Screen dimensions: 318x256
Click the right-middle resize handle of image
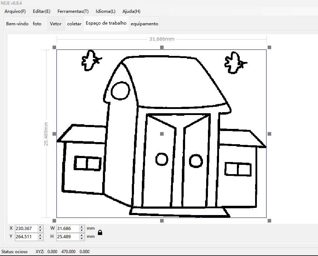click(x=269, y=134)
